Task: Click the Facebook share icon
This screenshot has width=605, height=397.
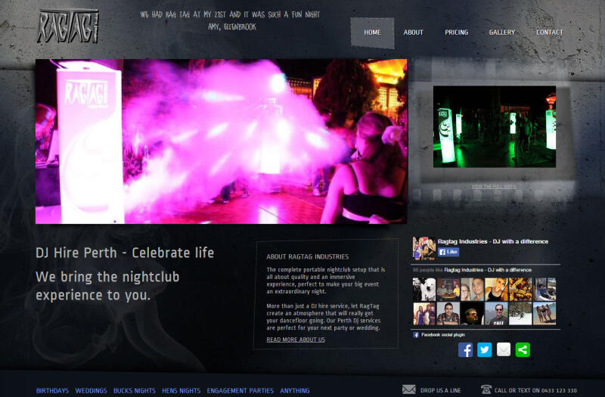Action: pos(466,350)
